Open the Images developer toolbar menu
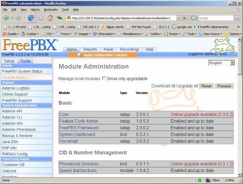The image size is (243, 184). click(x=82, y=34)
